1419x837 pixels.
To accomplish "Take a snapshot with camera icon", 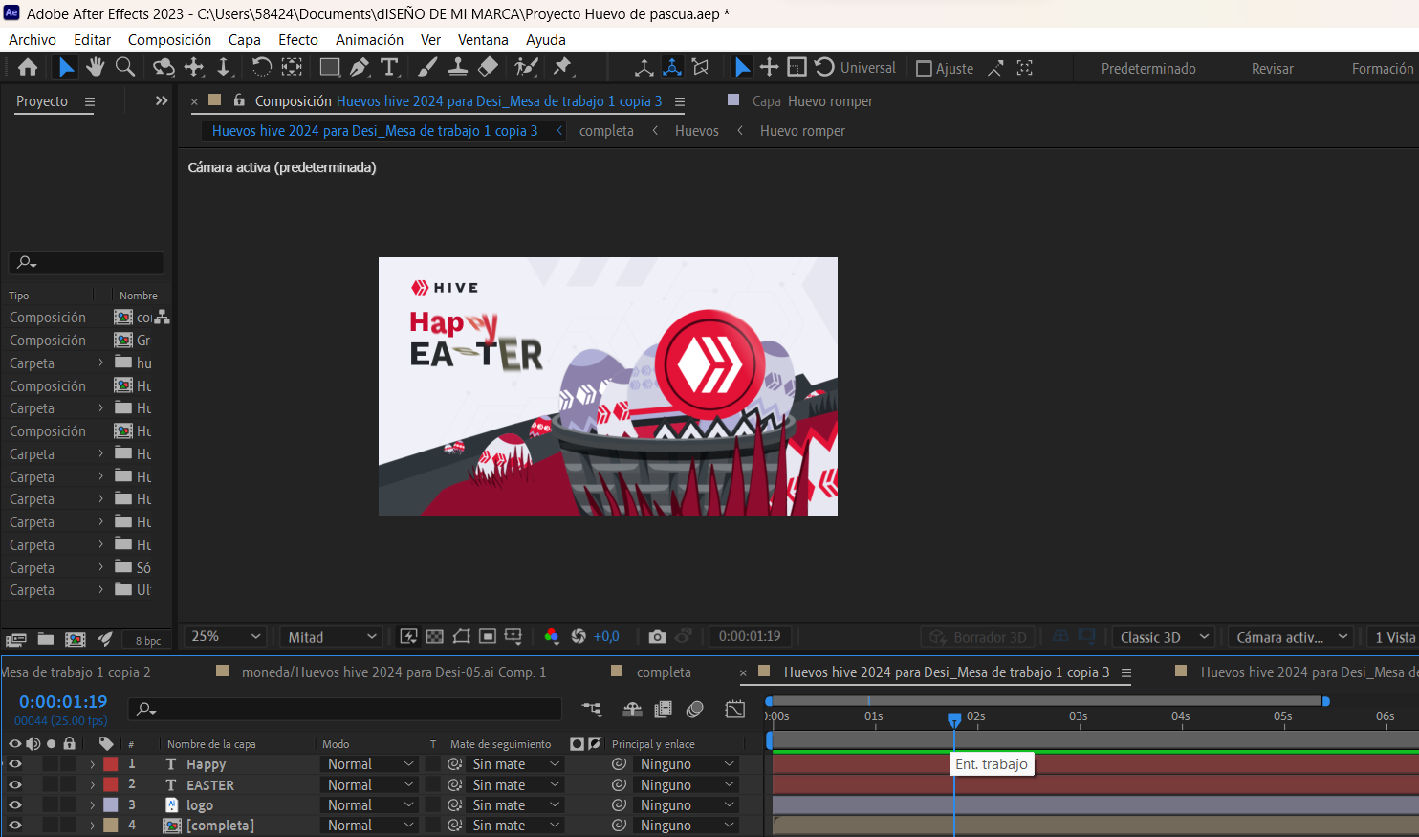I will point(657,637).
